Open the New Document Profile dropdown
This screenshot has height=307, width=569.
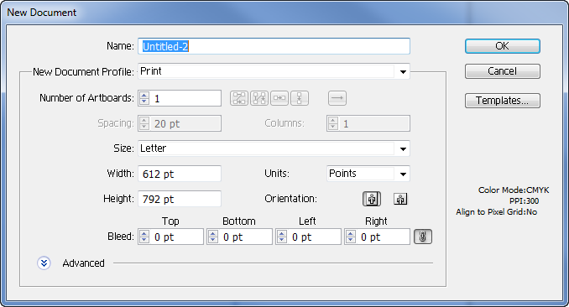[403, 71]
